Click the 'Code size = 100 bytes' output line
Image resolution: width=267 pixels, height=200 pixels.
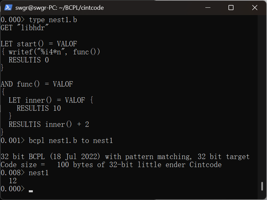coord(111,165)
